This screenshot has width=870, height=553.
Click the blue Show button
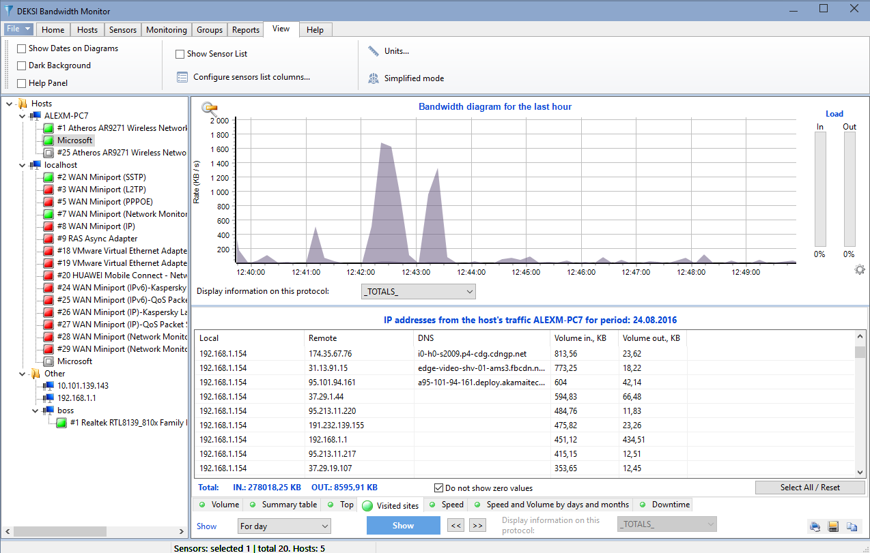coord(403,525)
